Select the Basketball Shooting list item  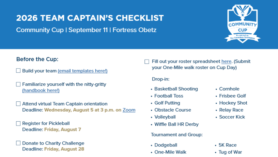click(x=176, y=89)
